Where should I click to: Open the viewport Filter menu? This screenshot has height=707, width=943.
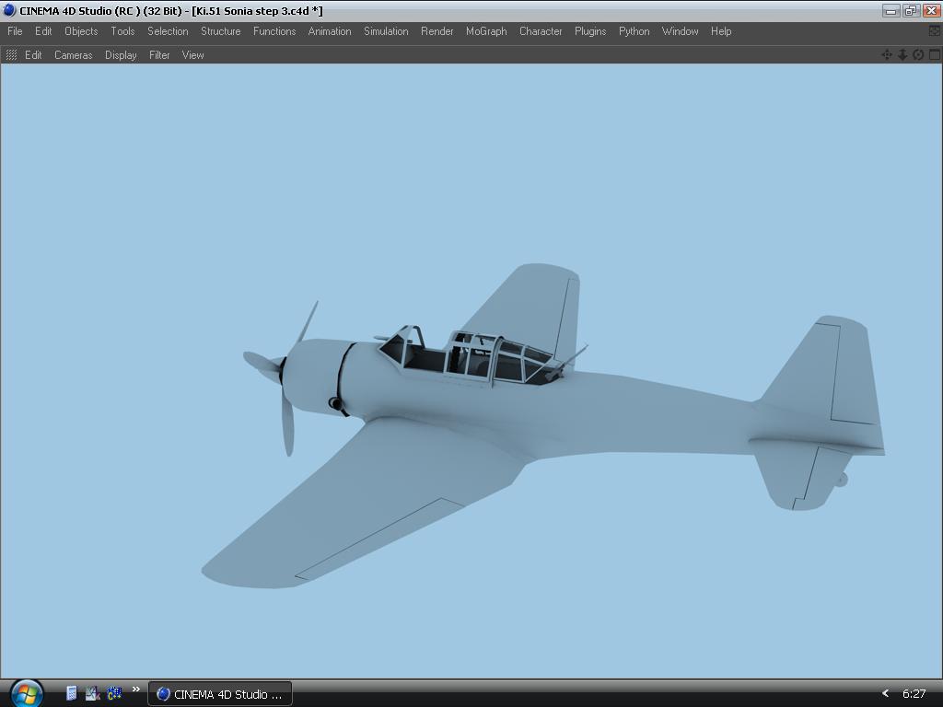coord(159,55)
